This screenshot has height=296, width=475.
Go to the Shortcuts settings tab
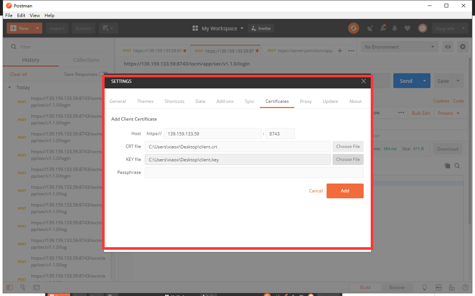coord(174,101)
